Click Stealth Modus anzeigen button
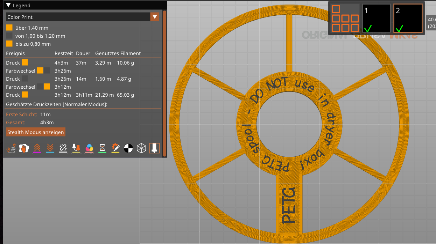The width and height of the screenshot is (436, 244). [x=36, y=132]
